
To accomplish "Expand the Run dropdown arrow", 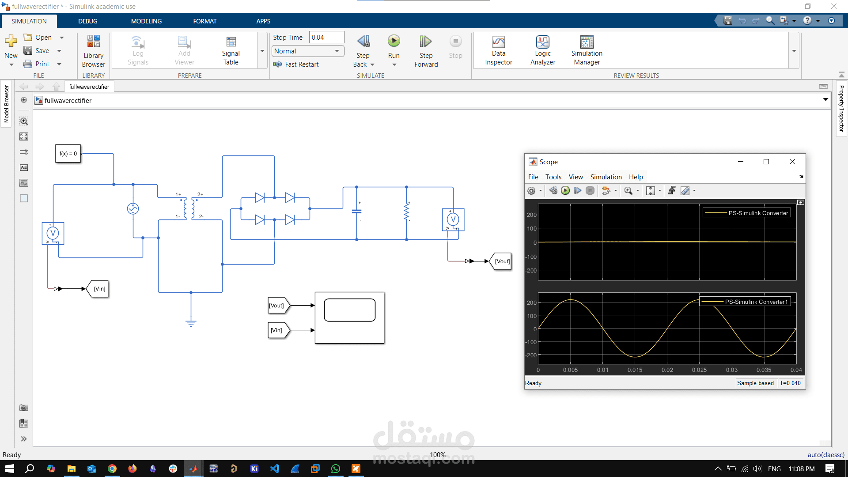I will point(394,65).
